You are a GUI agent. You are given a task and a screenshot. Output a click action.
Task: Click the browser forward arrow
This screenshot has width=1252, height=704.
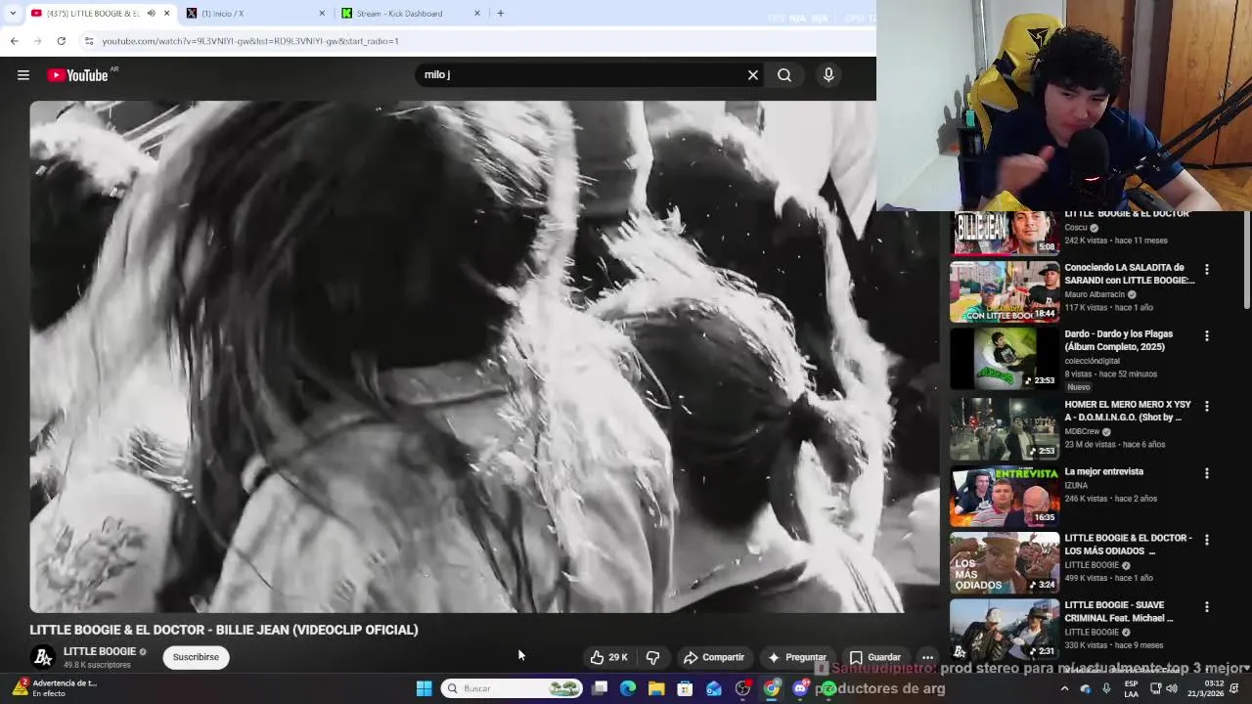[x=37, y=41]
